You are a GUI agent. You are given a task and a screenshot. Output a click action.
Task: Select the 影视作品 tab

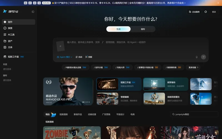click(78, 114)
